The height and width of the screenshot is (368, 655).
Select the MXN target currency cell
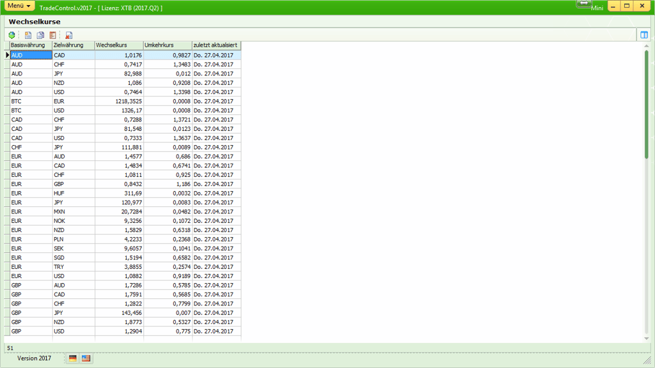[74, 211]
